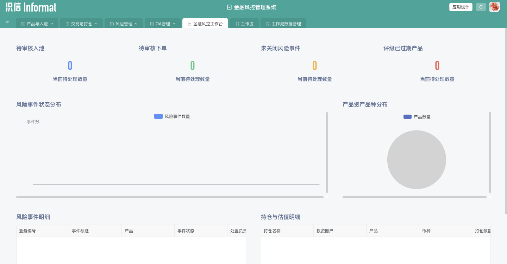Expand the 风险管理 dropdown chevron
The height and width of the screenshot is (264, 507).
tap(136, 24)
